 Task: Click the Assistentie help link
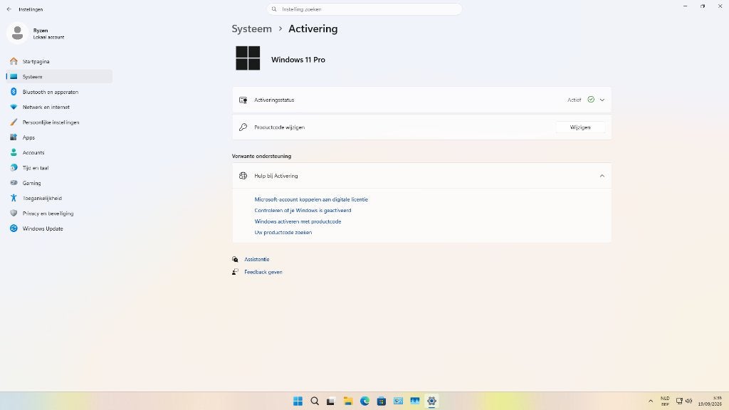[x=256, y=259]
